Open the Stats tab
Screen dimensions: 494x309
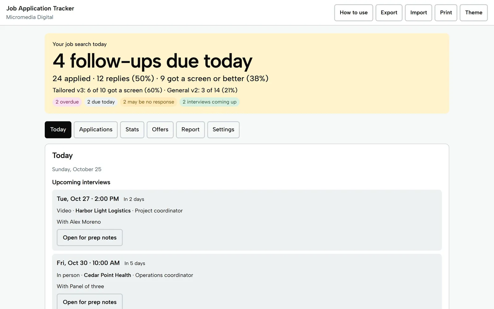point(132,129)
